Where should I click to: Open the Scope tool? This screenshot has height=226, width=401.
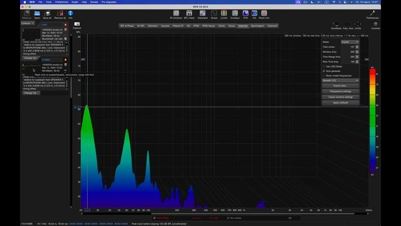pos(214,14)
